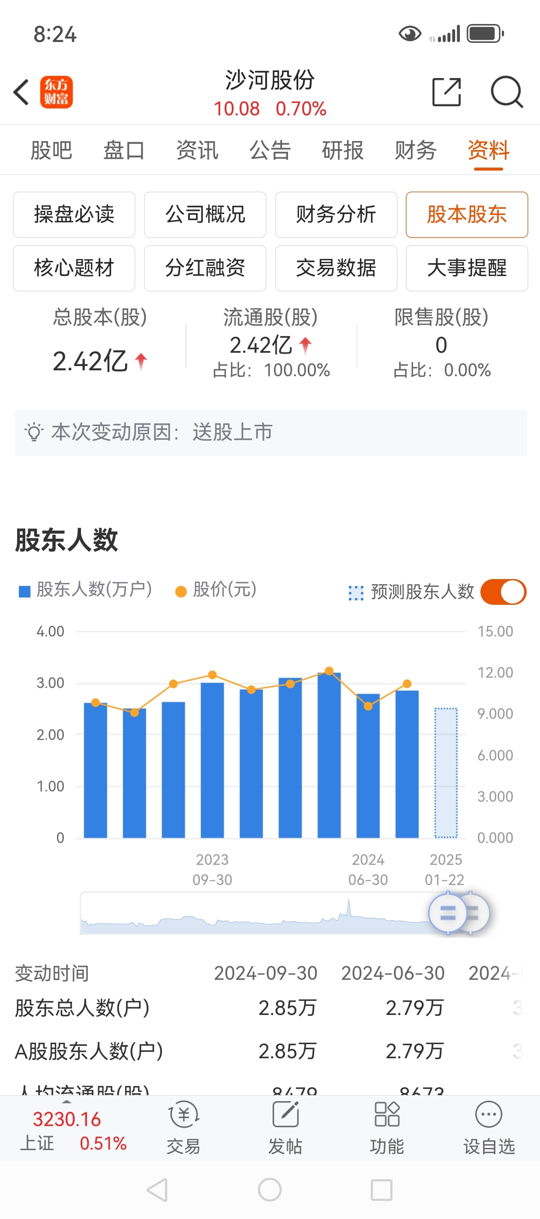
Task: Tap Android recent apps square
Action: pos(381,1190)
